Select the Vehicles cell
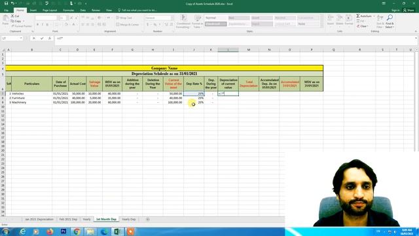This screenshot has width=419, height=236. click(32, 94)
